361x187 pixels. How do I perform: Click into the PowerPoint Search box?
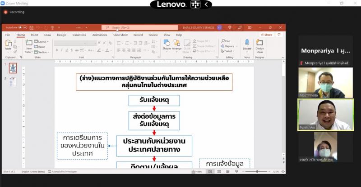[139, 27]
